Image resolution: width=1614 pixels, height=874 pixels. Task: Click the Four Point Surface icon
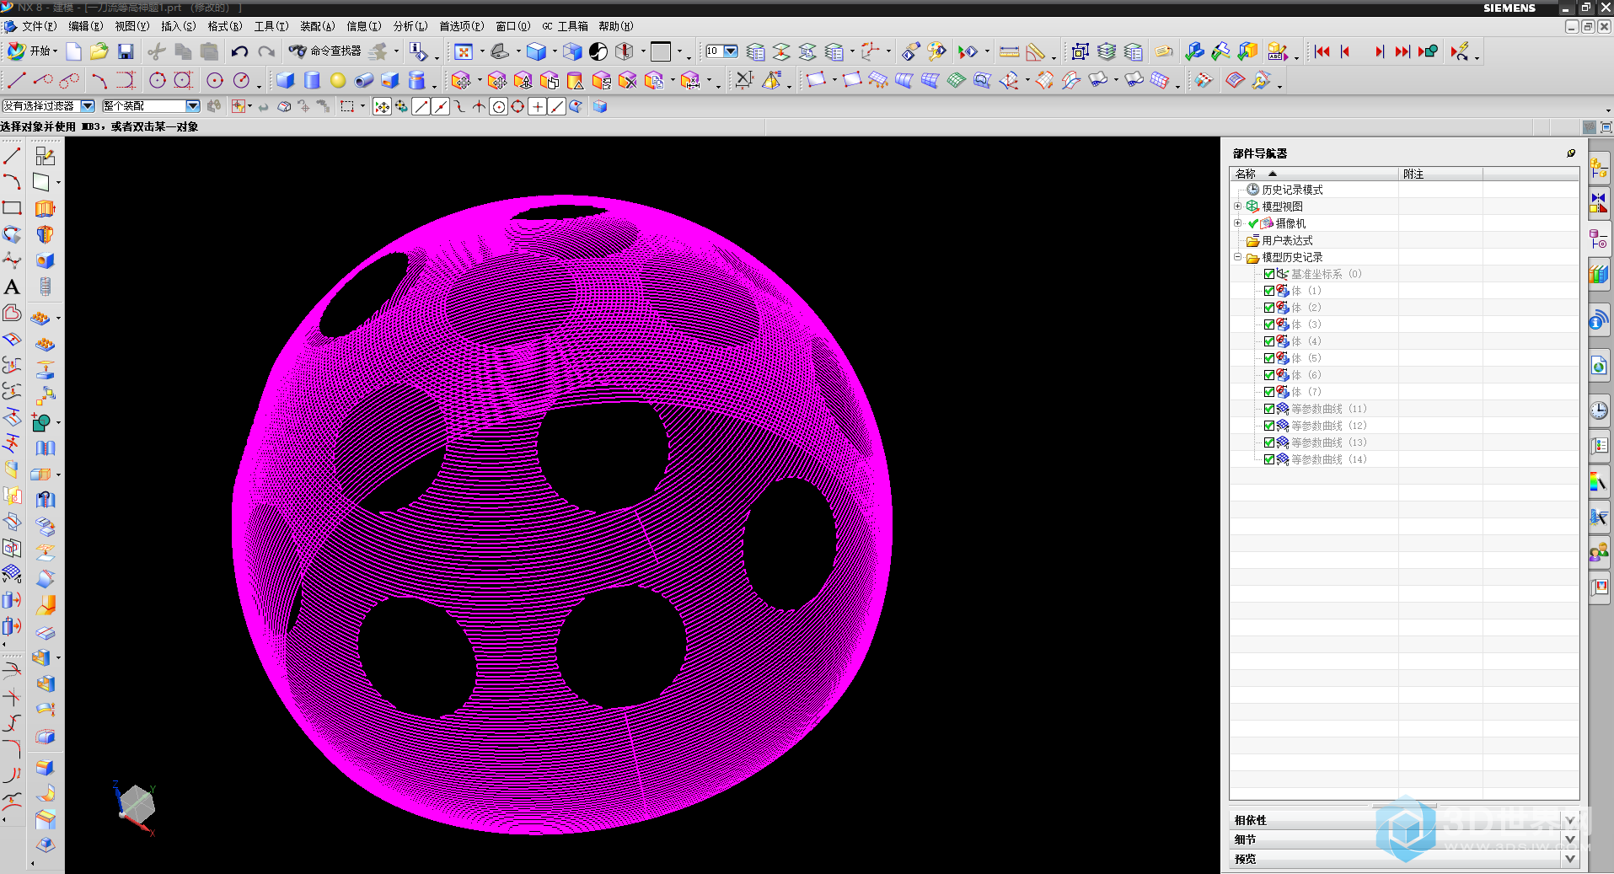point(815,81)
